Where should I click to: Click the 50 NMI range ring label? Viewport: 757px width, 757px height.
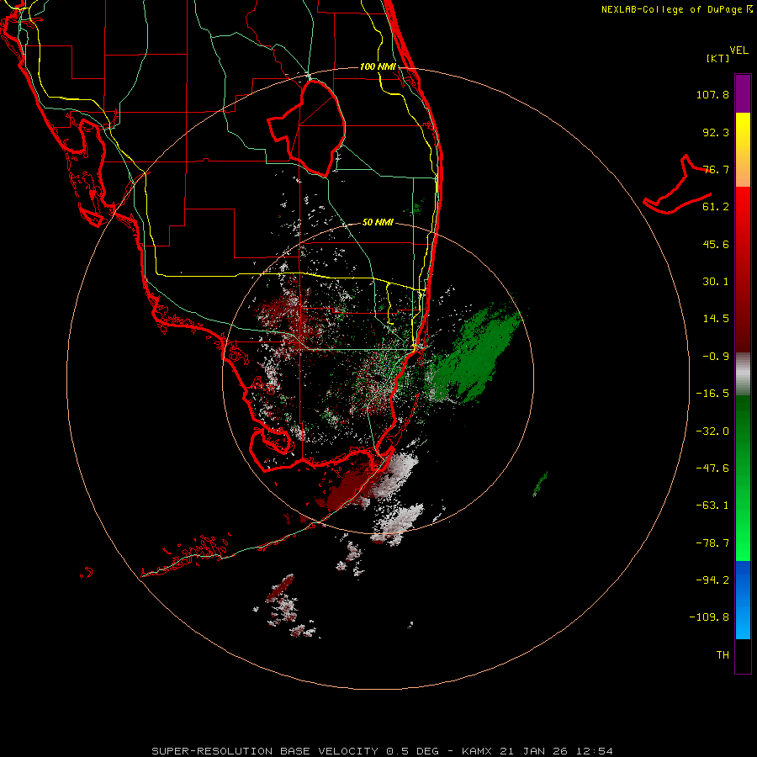pos(378,223)
